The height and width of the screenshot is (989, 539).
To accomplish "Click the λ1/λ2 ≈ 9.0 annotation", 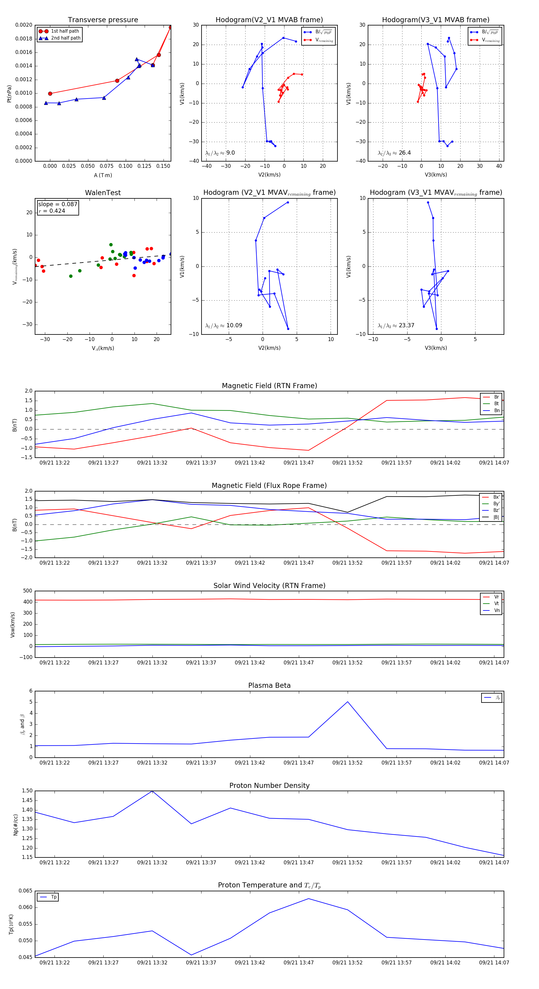I will [220, 153].
